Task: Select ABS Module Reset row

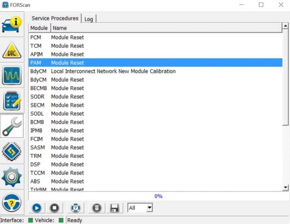Action: [155, 181]
